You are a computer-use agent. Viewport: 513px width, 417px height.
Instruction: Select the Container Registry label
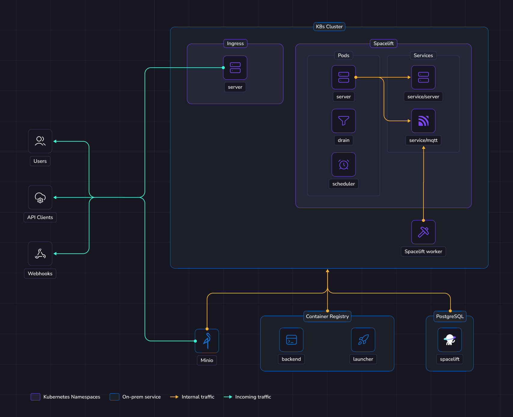point(327,316)
